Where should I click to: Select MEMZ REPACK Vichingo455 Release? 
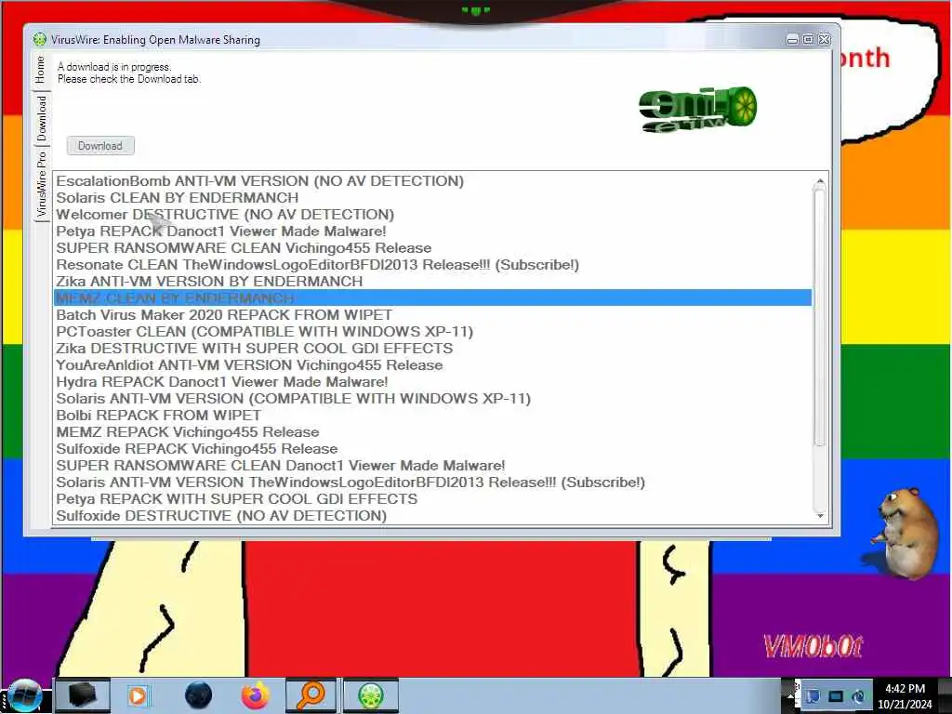point(433,431)
